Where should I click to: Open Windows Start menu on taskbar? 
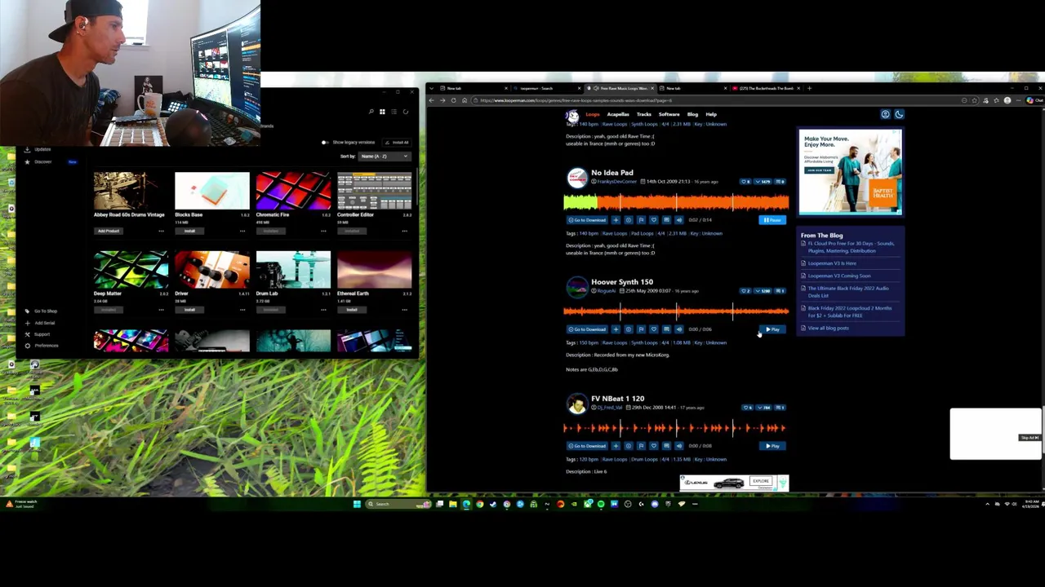[357, 504]
